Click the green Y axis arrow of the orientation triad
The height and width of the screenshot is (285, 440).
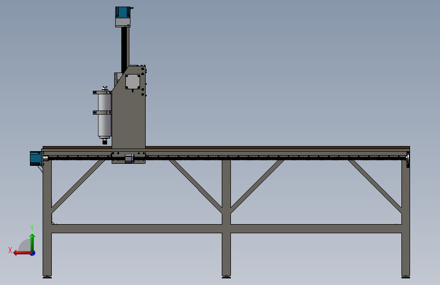click(32, 242)
